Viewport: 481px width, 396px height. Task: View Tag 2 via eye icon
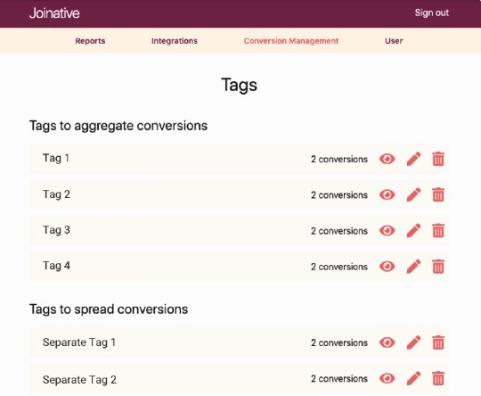[387, 194]
